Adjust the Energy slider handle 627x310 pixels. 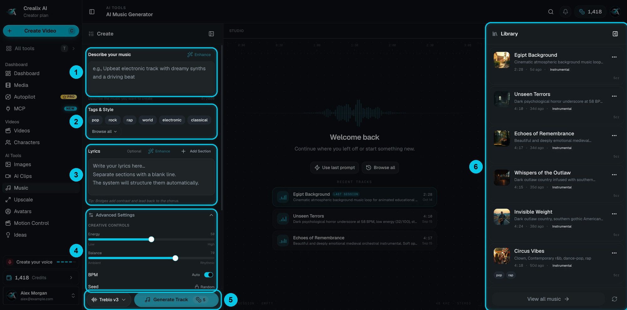(151, 239)
